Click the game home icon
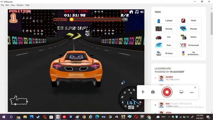 (x=131, y=12)
